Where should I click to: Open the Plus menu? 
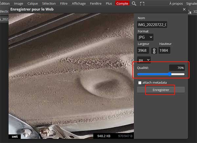tap(109, 4)
